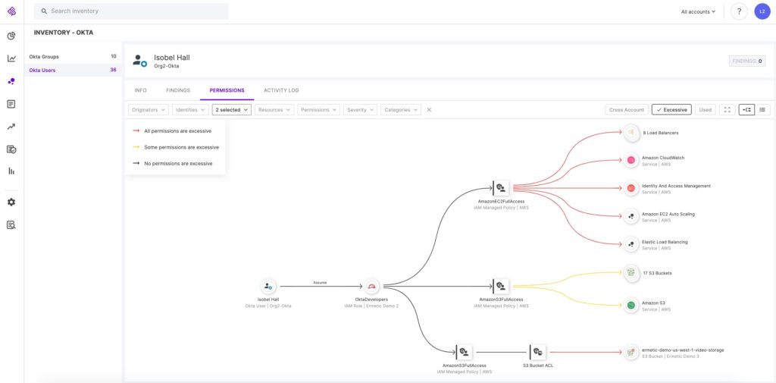Open the line graph sidebar icon
This screenshot has width=776, height=383.
[11, 58]
